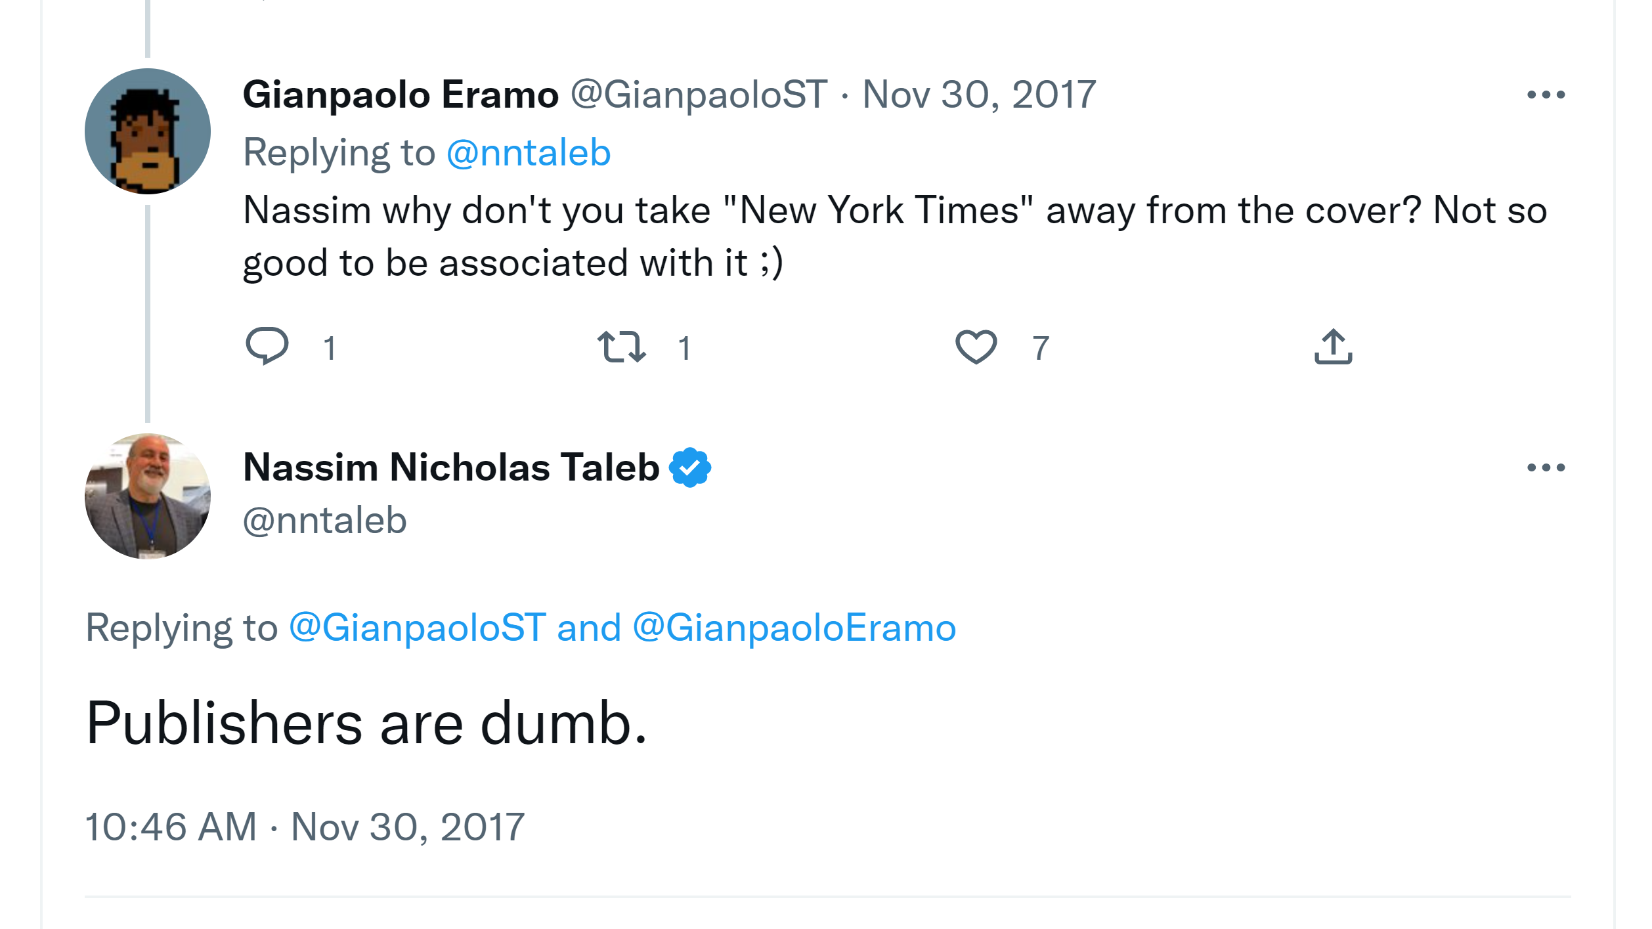Click the blue verified badge next to Taleb
The image size is (1652, 929).
point(689,467)
